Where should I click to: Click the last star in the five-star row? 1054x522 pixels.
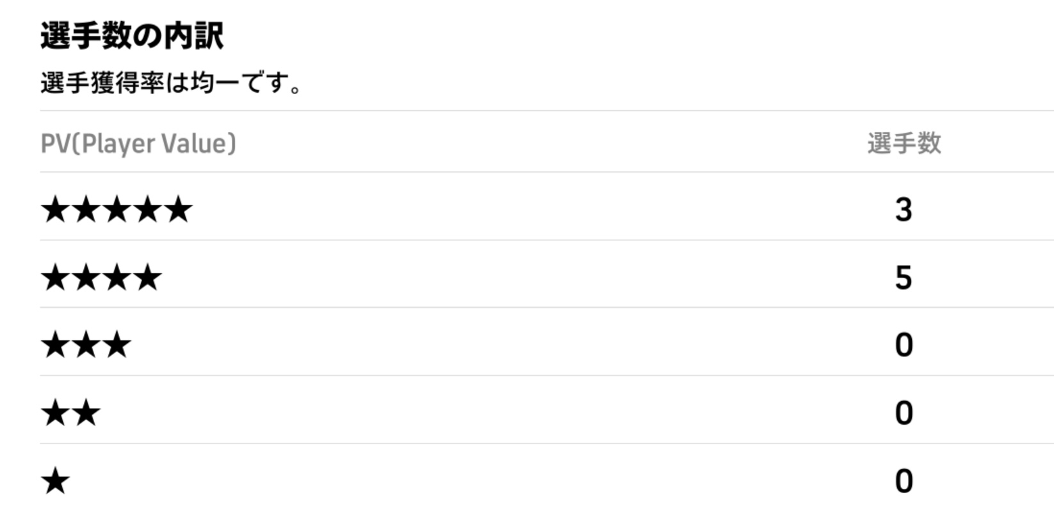click(179, 210)
